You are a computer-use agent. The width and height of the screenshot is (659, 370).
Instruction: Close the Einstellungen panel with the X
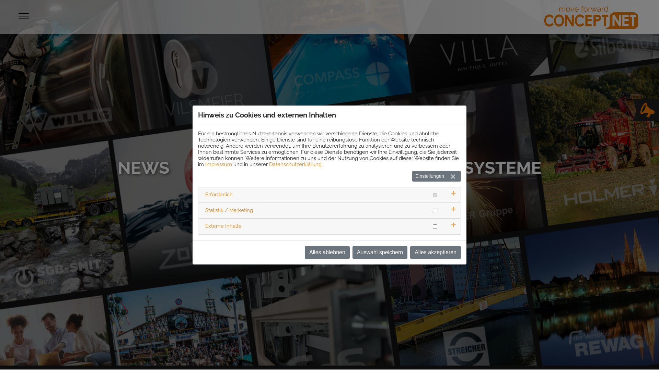[453, 176]
